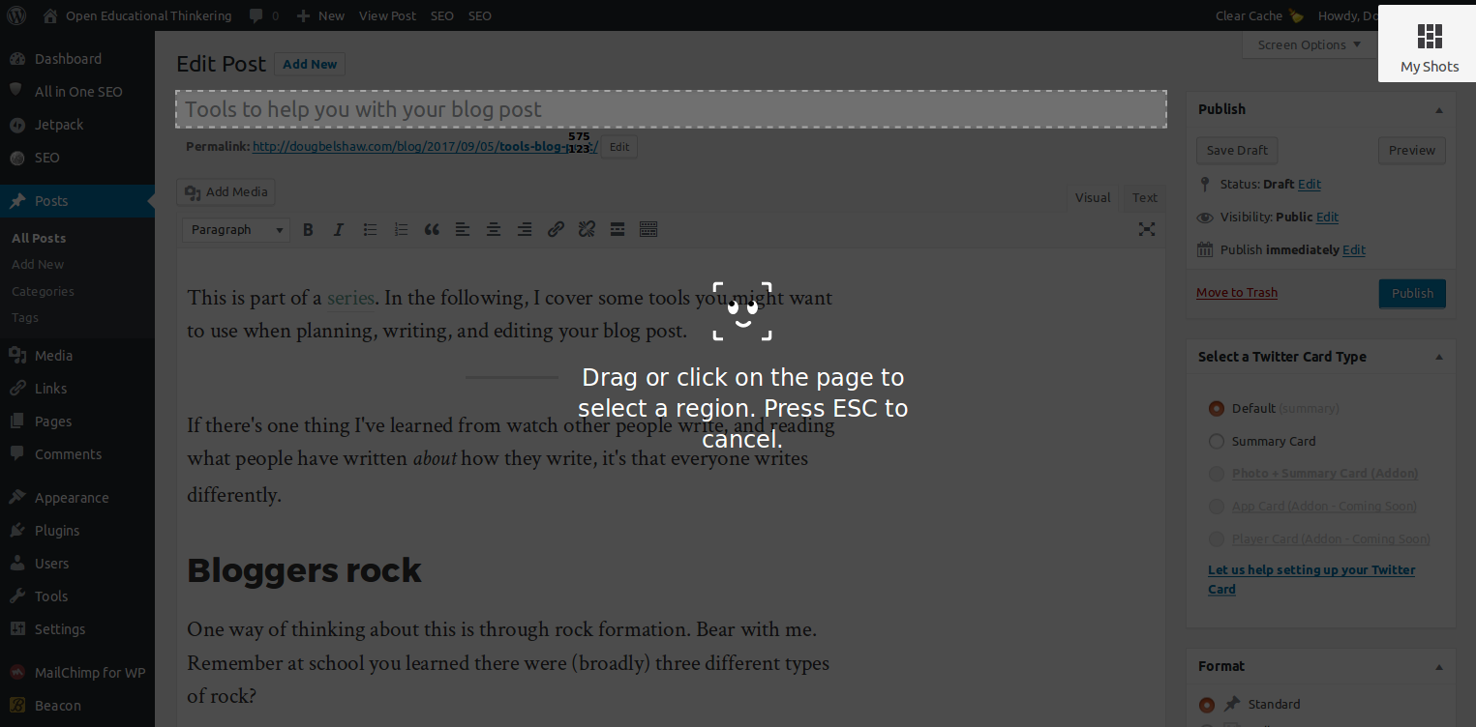Viewport: 1476px width, 727px height.
Task: Open the Screen Options dropdown
Action: point(1309,44)
